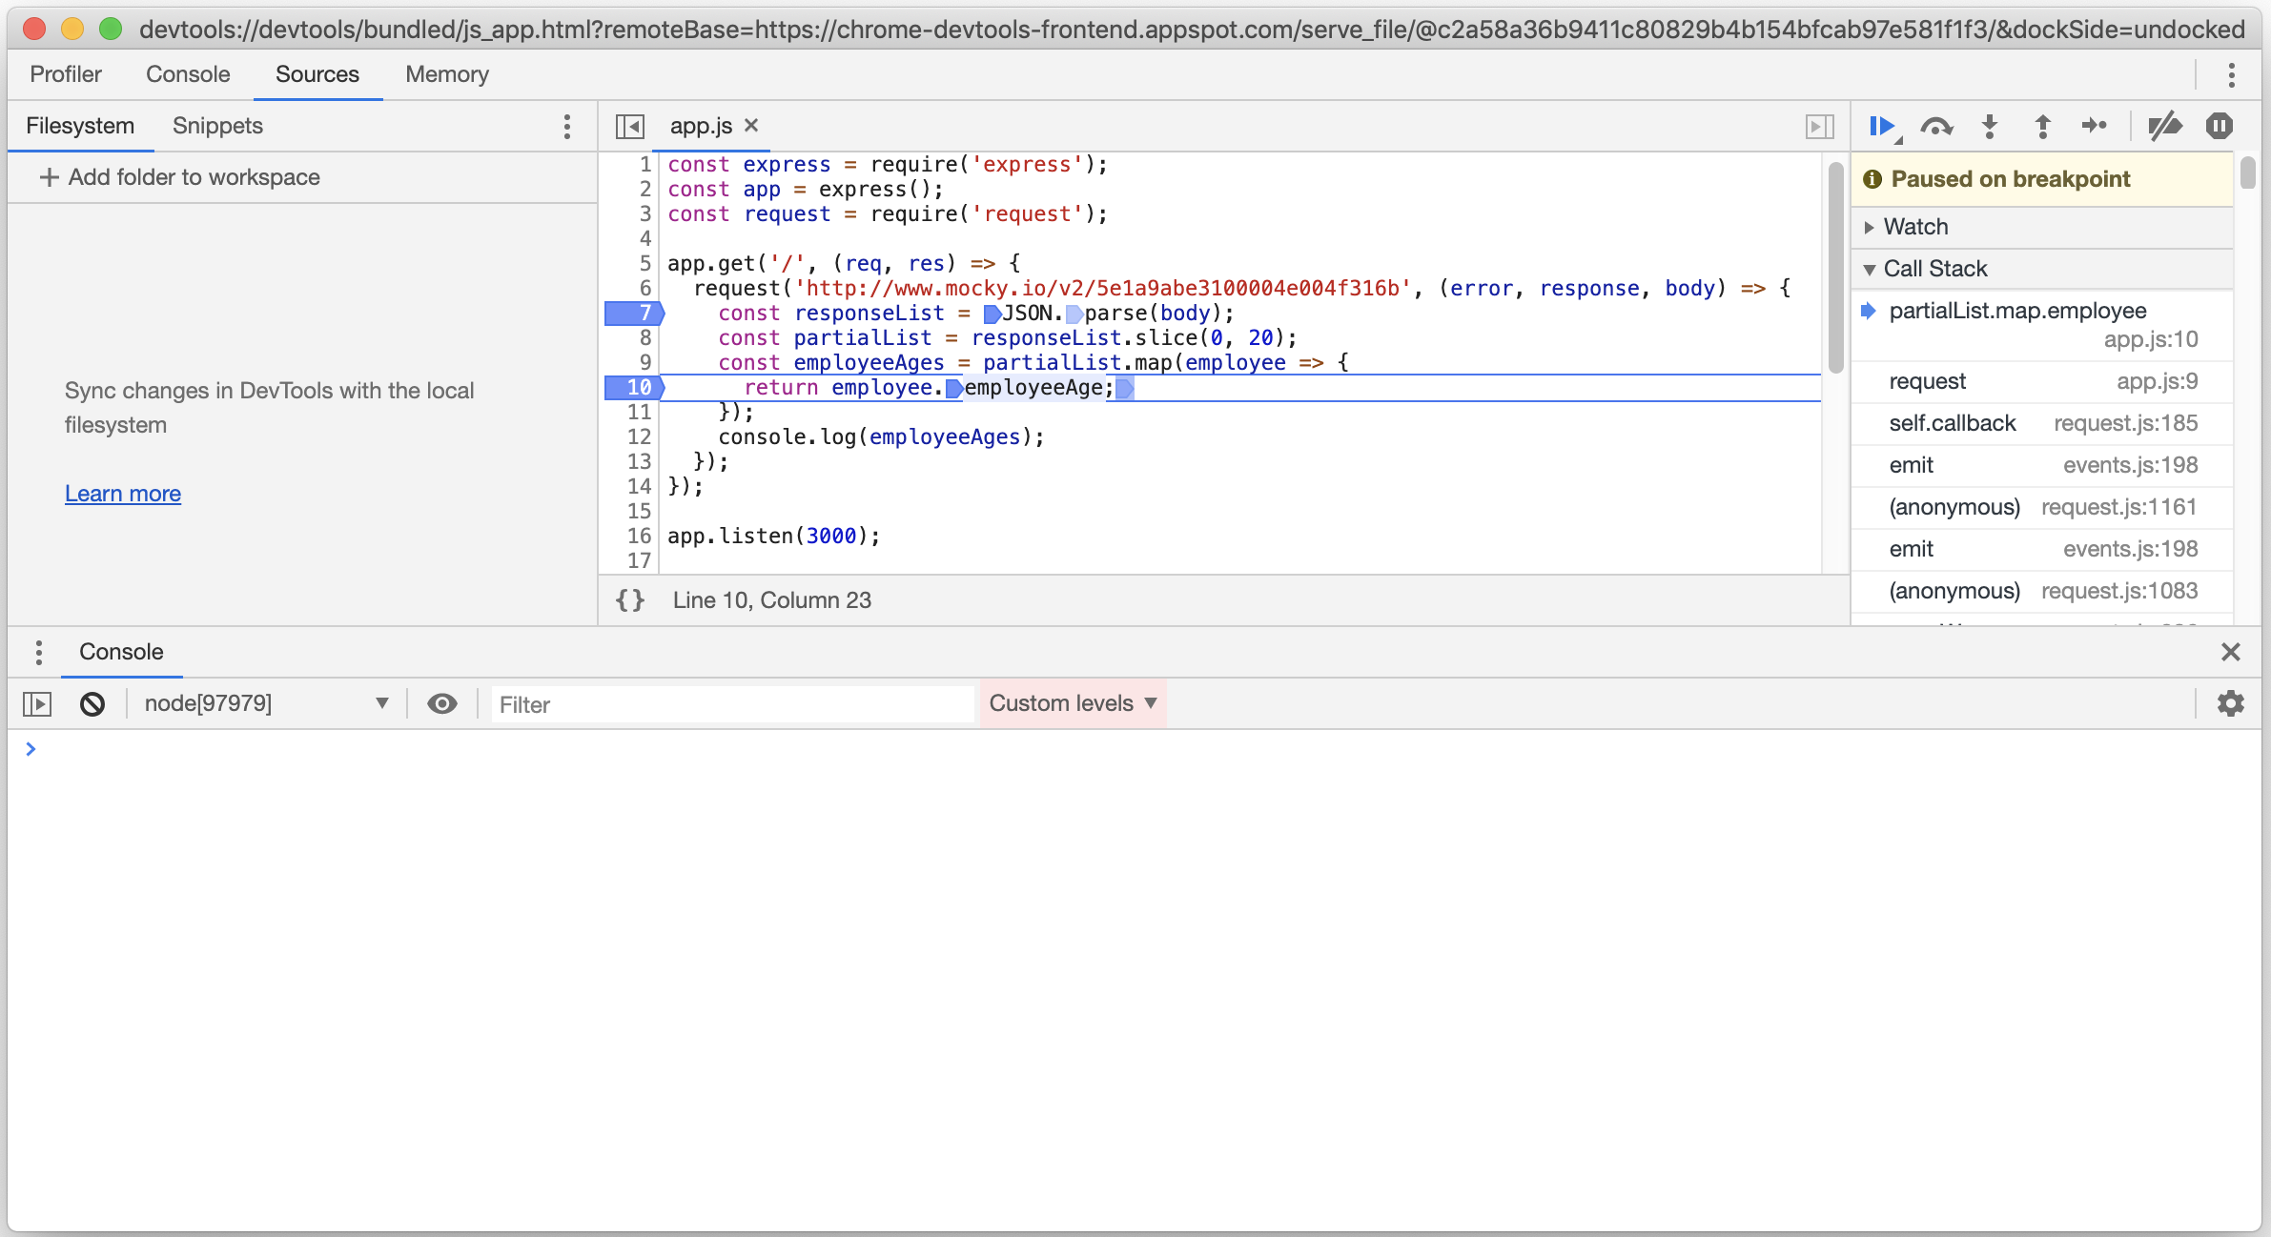Clear the console output
Screen dimensions: 2271x1237
pos(92,704)
